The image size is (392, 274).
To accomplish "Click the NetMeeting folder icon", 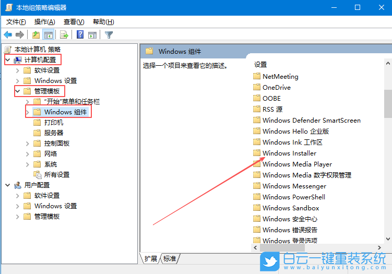I will 257,76.
